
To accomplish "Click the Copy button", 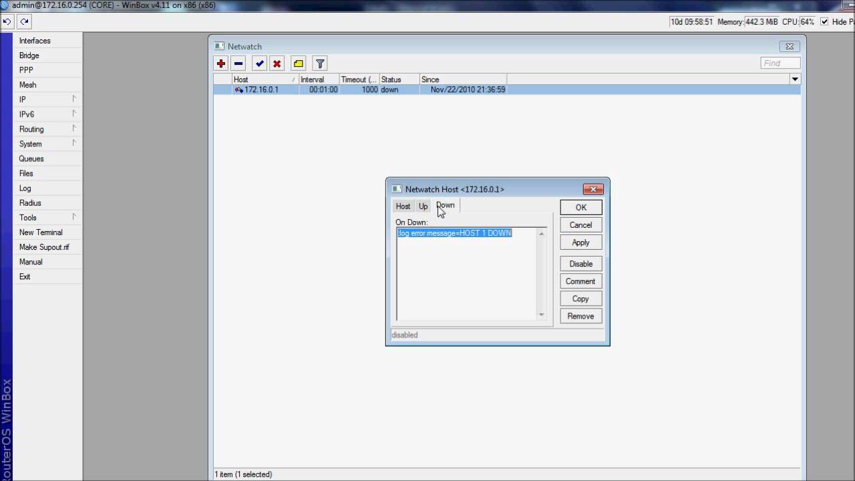I will [x=581, y=299].
